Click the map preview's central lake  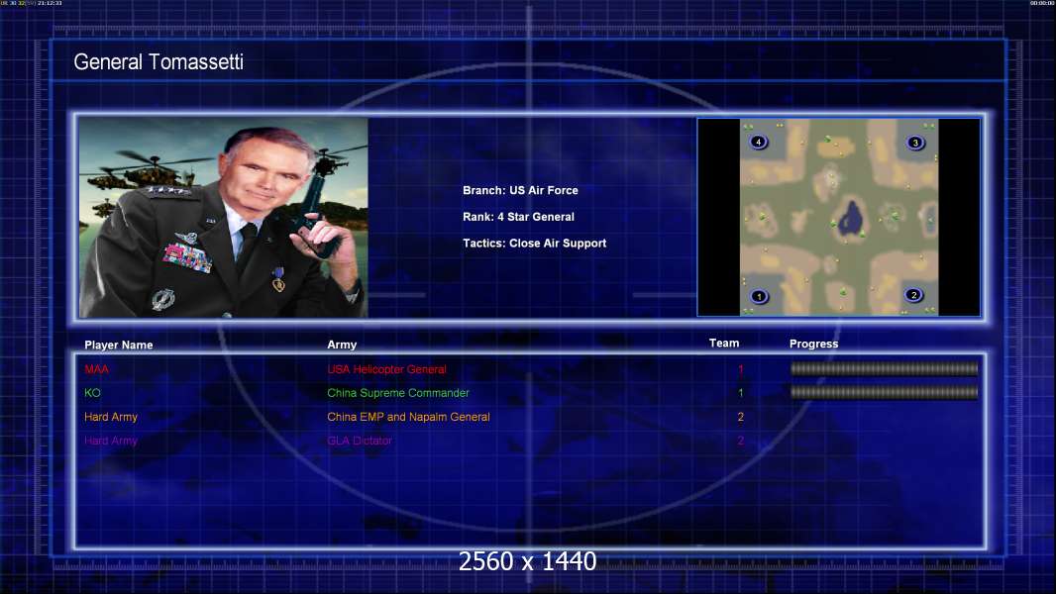click(x=851, y=218)
